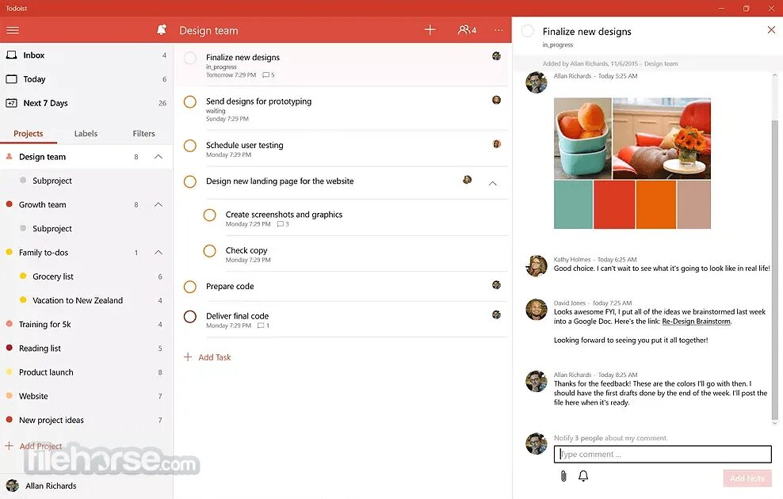The image size is (783, 499).
Task: Click Kathy Holmes avatar in comments
Action: [x=537, y=265]
